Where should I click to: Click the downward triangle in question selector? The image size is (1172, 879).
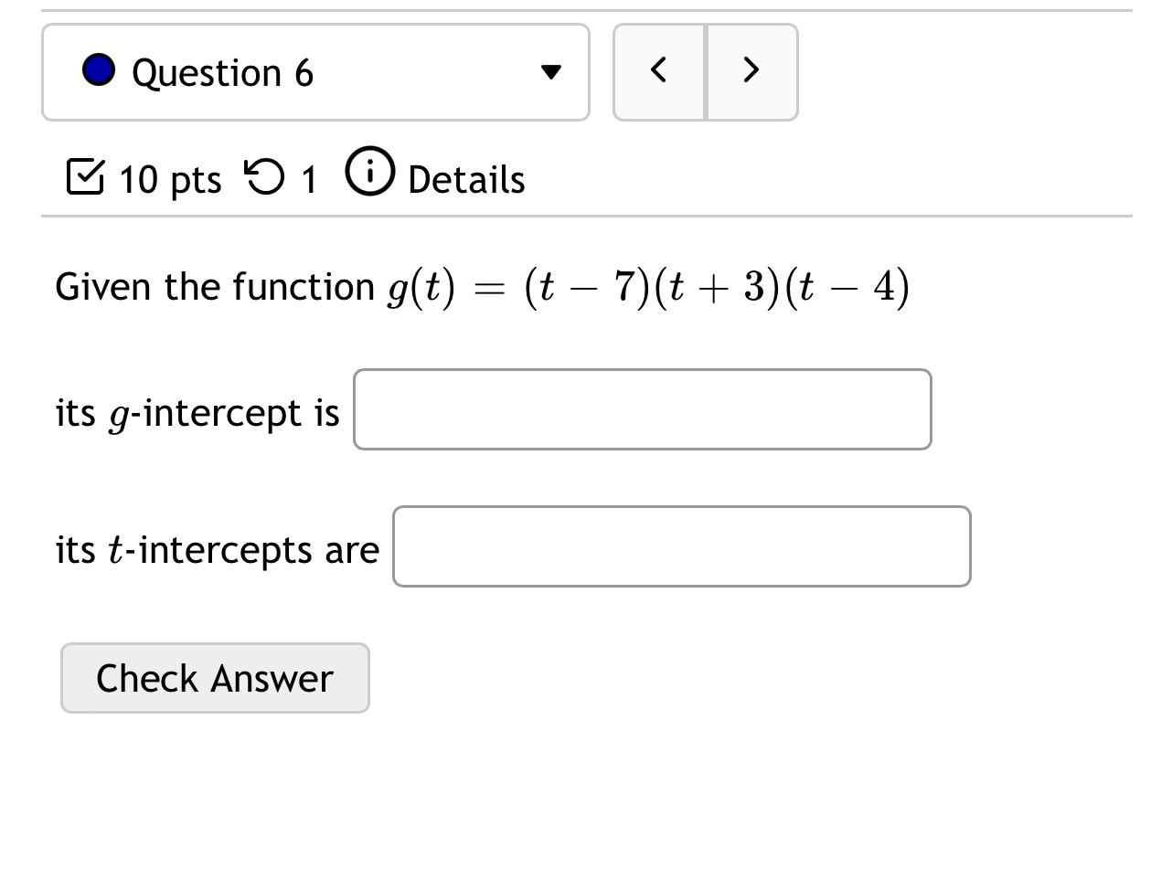[x=550, y=71]
